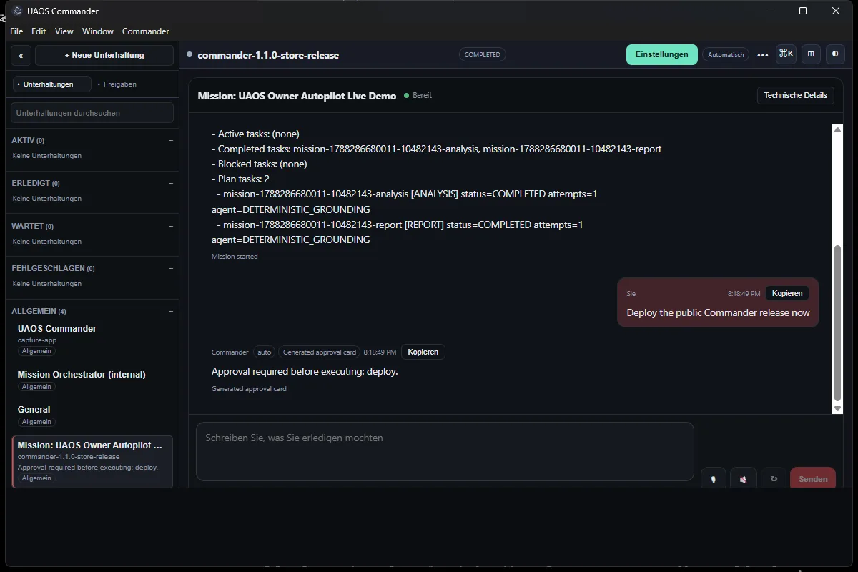Viewport: 858px width, 572px height.
Task: Collapse the WARTET section
Action: pos(171,226)
